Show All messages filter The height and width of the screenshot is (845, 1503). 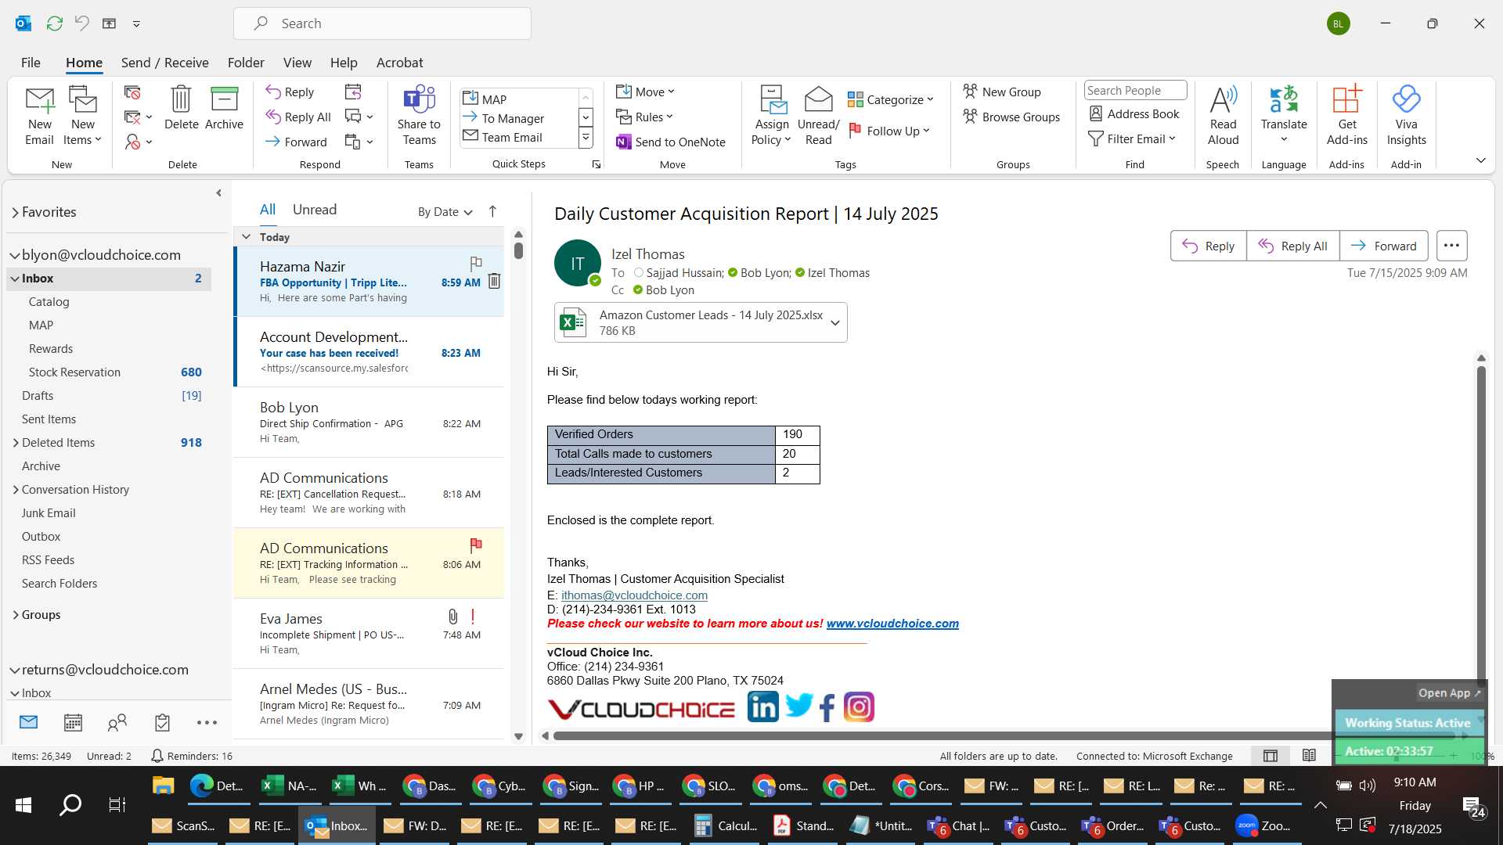268,210
